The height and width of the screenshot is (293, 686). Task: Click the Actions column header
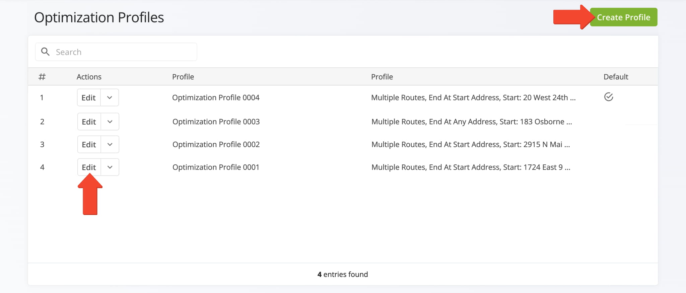pyautogui.click(x=89, y=77)
